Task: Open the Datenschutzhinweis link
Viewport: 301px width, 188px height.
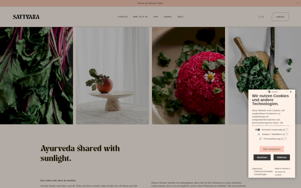Action: point(263,171)
